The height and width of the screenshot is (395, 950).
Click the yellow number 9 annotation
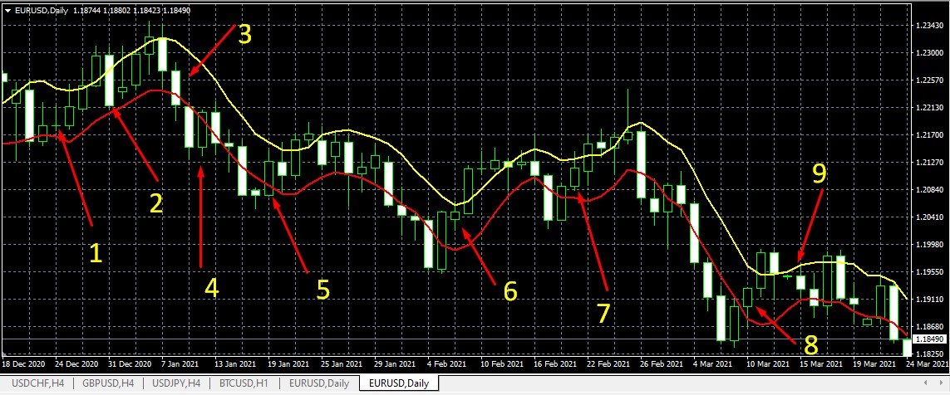click(820, 173)
